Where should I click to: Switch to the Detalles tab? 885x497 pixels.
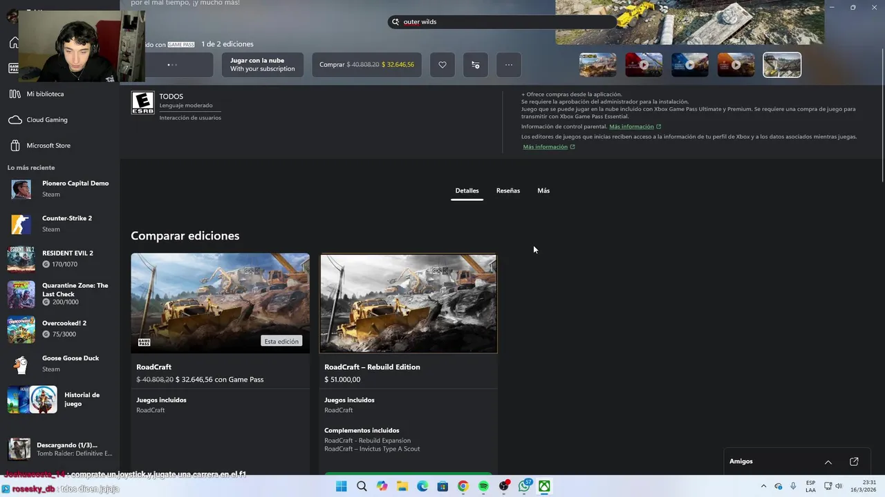pyautogui.click(x=467, y=191)
